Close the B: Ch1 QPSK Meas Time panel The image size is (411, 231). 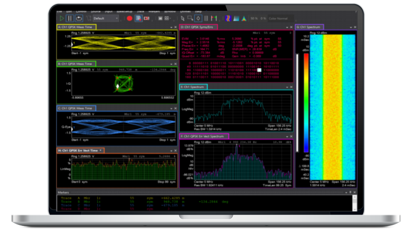coord(175,64)
